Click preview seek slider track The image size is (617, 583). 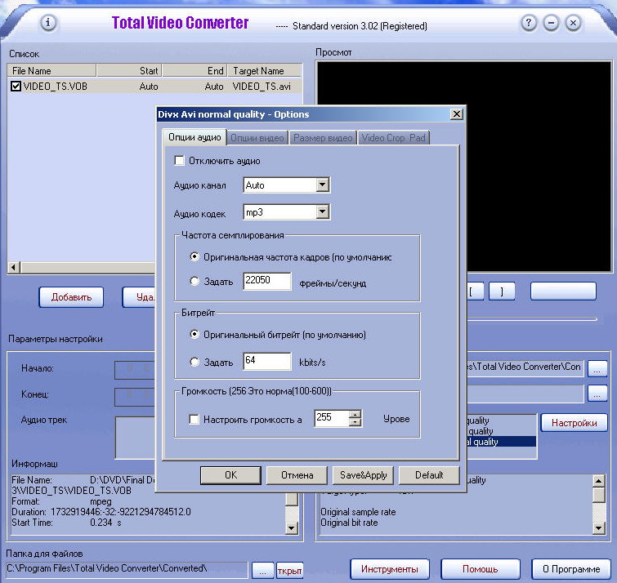[x=532, y=318]
